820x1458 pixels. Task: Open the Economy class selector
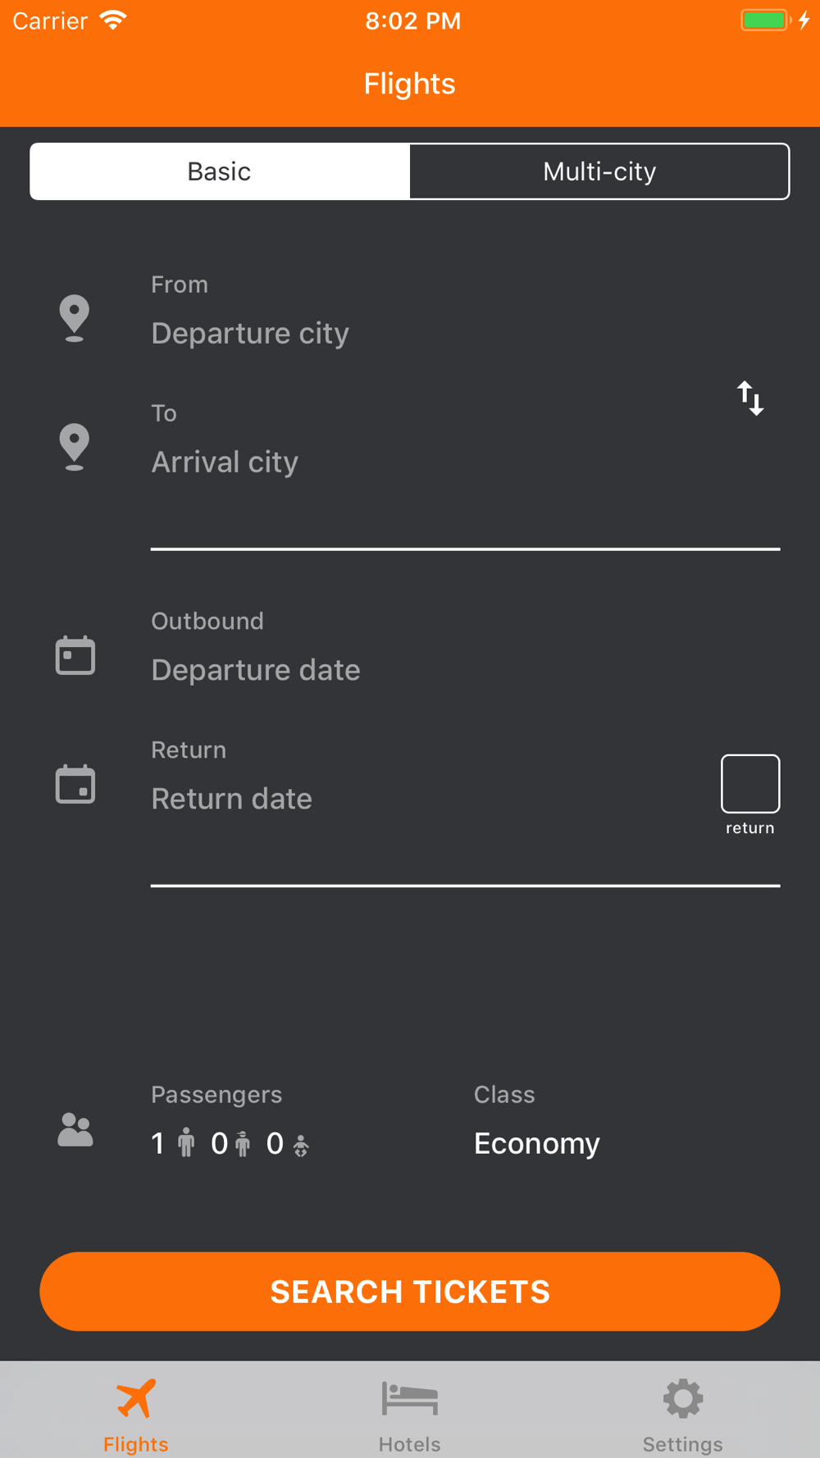point(537,1143)
